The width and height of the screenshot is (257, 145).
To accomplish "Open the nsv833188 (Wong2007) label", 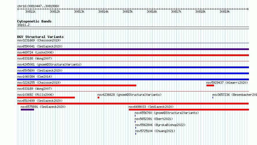I will coord(35,58).
